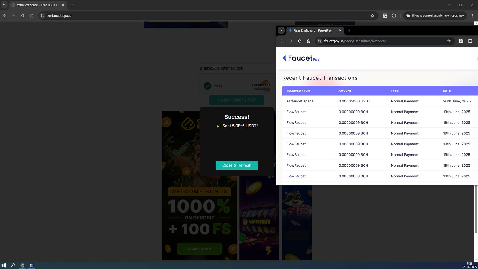
Task: Click site info icon beside zerfaucet.space address
Action: pyautogui.click(x=42, y=16)
